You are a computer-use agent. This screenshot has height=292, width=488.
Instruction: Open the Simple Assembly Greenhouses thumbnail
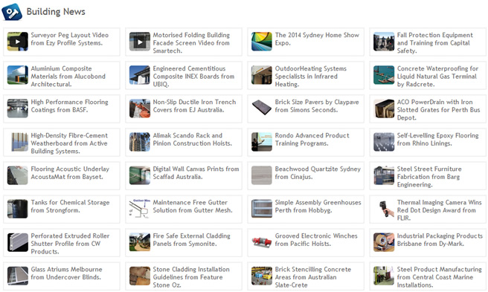coord(262,209)
